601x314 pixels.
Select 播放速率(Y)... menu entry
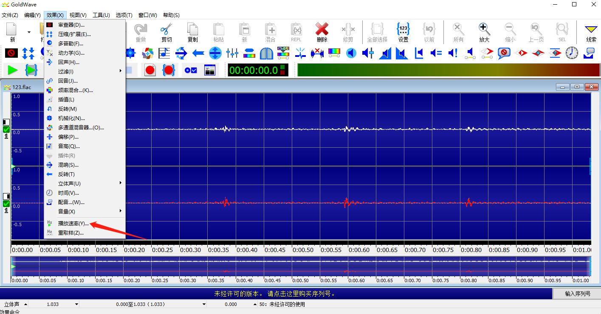(x=73, y=223)
